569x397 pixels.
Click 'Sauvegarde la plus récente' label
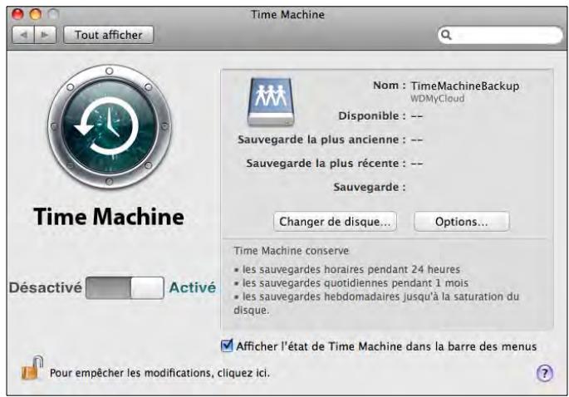pos(326,164)
